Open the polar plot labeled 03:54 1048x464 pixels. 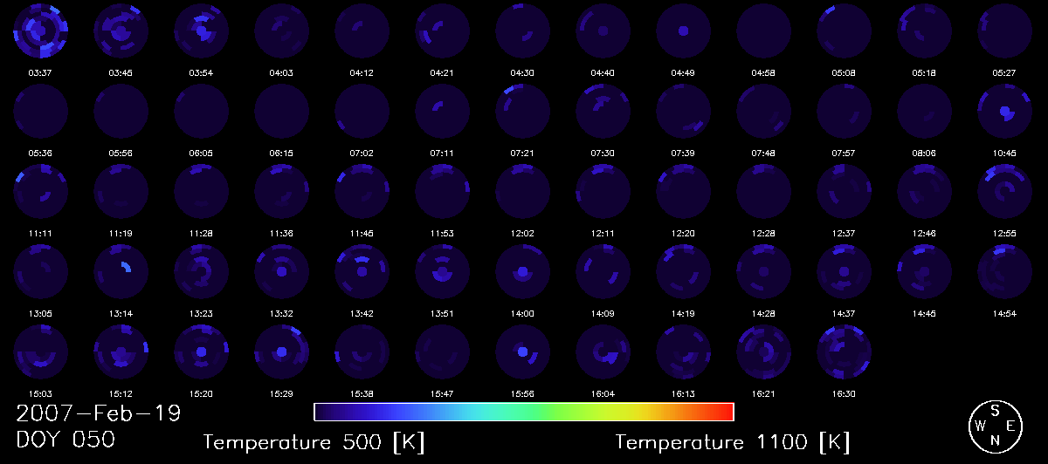coord(202,31)
